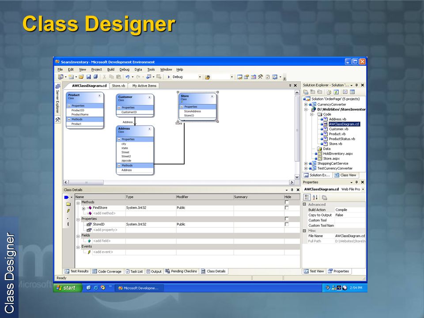The image size is (424, 318).
Task: Click the Windows start button
Action: 67,288
